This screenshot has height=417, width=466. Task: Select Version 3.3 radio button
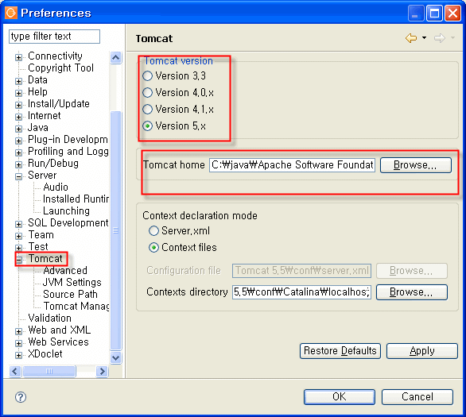coord(148,76)
